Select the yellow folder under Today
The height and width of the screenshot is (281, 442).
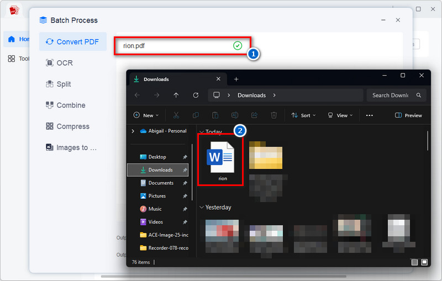266,155
